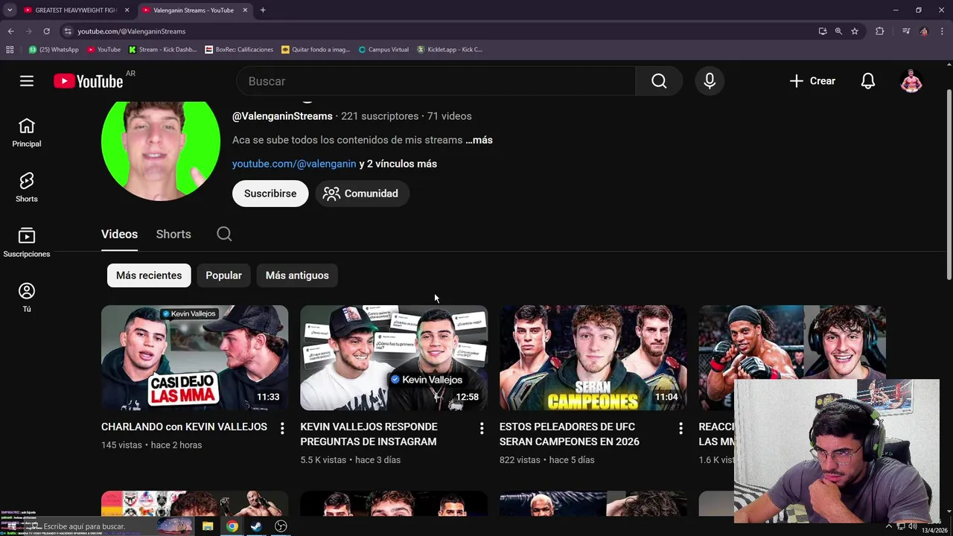Filter by Popular
This screenshot has height=536, width=953.
point(223,275)
